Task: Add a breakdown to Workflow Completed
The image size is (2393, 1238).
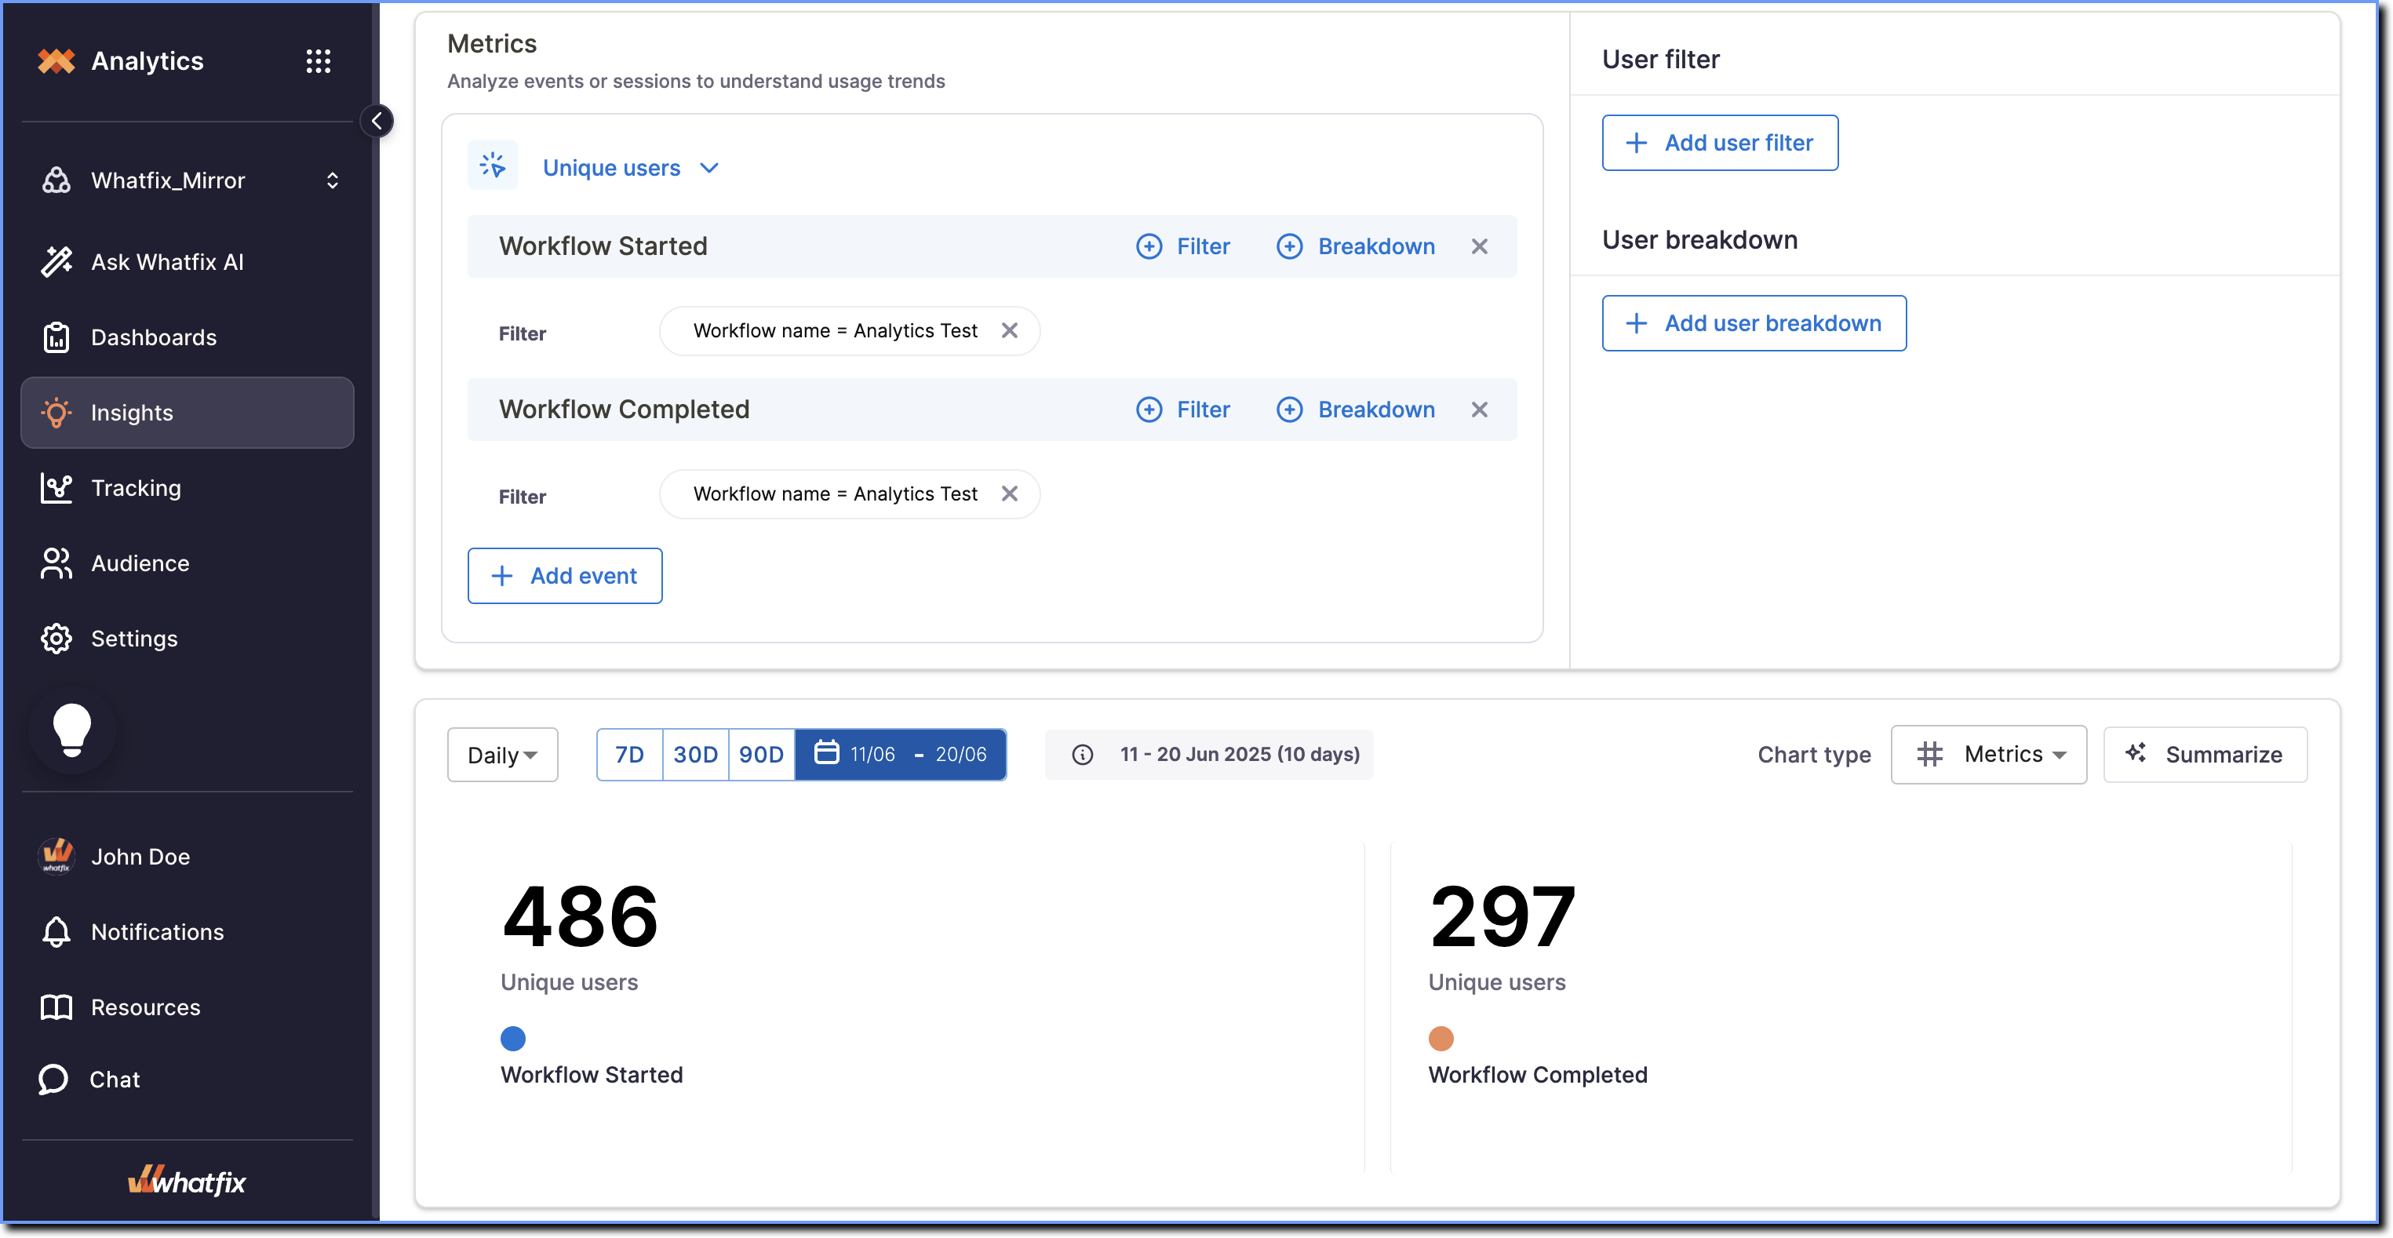Action: pyautogui.click(x=1355, y=410)
